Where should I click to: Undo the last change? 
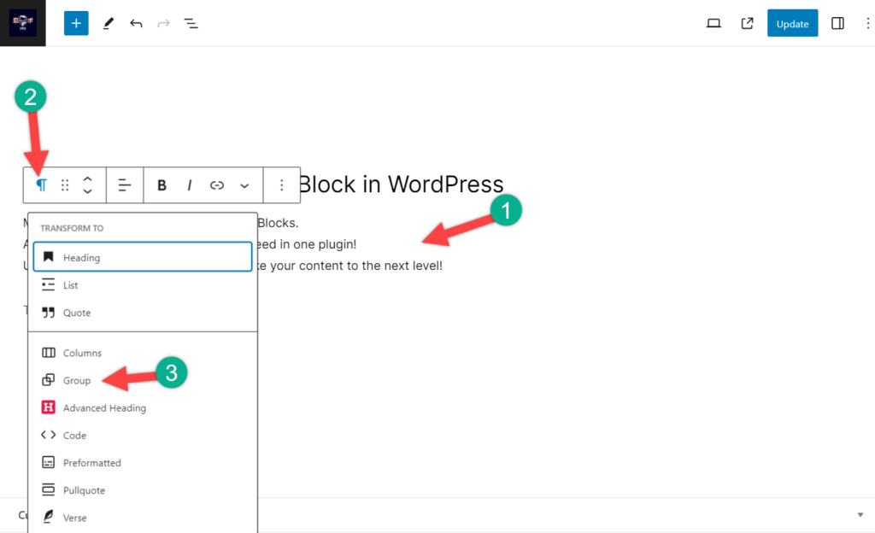(x=136, y=23)
